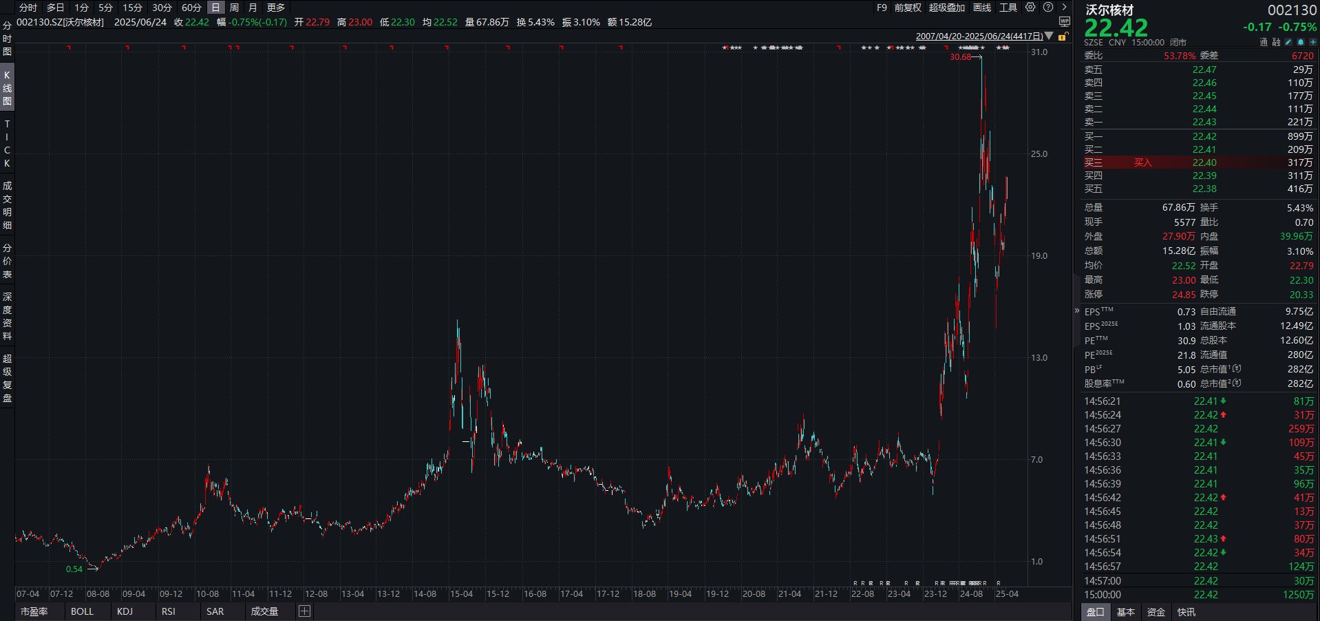Click the pencil edit icon next to 沃尔核材
The image size is (1320, 621).
[x=1288, y=42]
